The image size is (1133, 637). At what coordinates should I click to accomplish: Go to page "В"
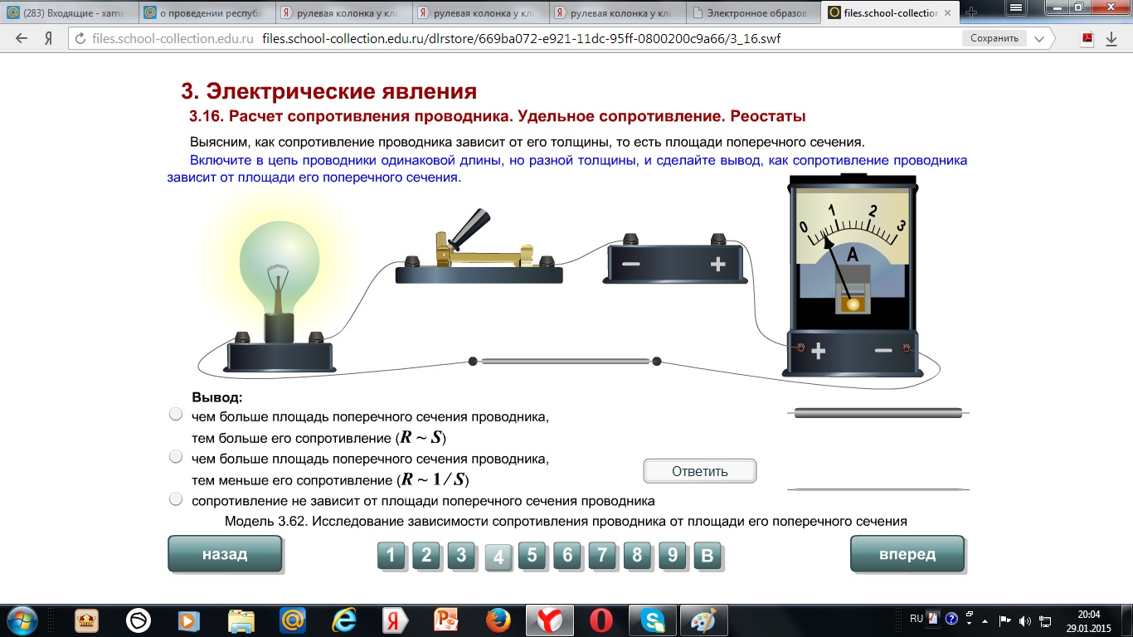707,555
